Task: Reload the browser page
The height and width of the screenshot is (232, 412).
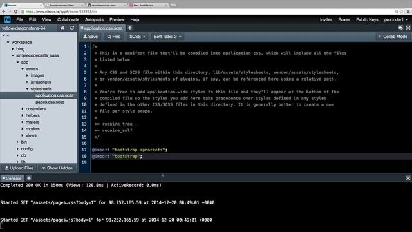Action: pos(15,12)
